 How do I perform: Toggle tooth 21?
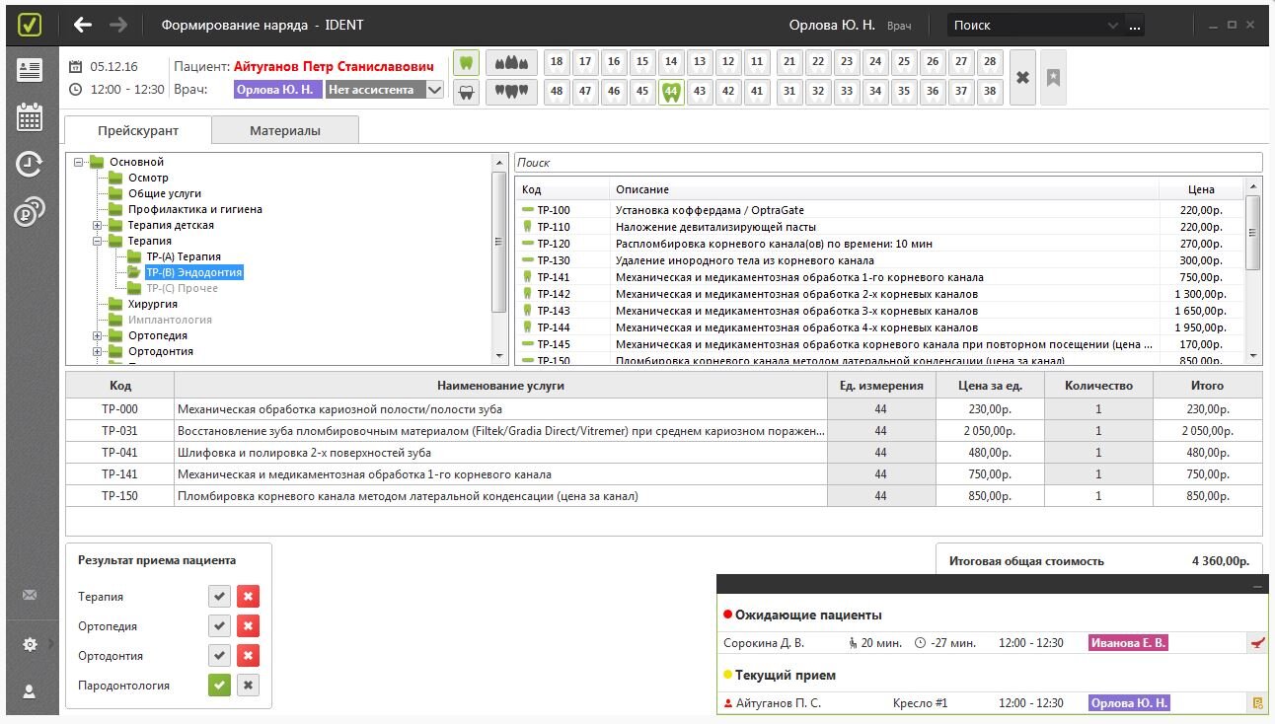click(788, 63)
